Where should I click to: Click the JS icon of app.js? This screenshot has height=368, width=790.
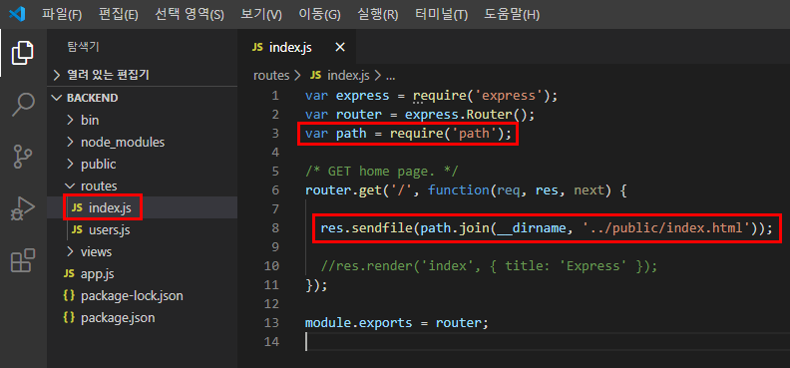pos(69,274)
